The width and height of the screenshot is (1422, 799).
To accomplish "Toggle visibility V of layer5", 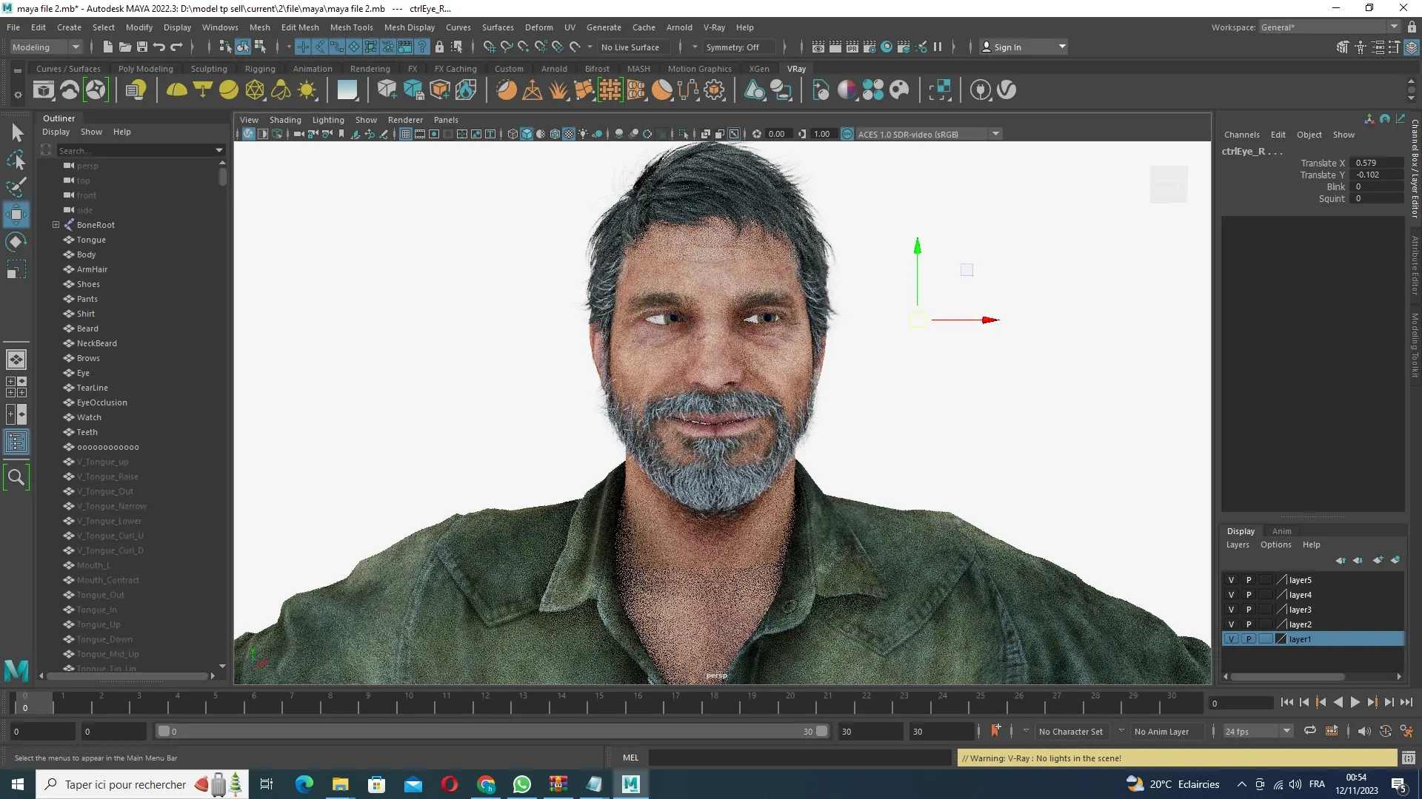I will (x=1231, y=580).
